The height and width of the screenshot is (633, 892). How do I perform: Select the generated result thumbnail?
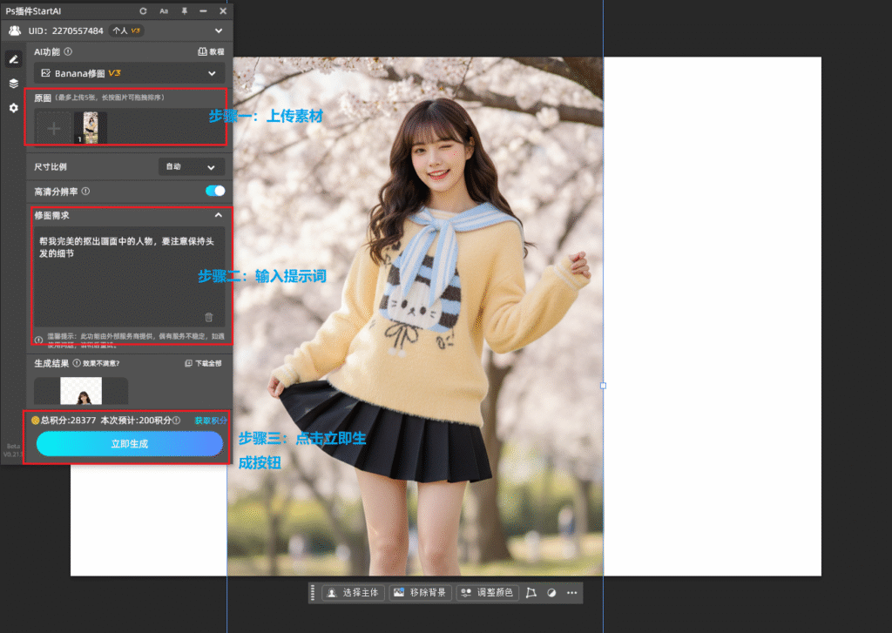coord(81,391)
